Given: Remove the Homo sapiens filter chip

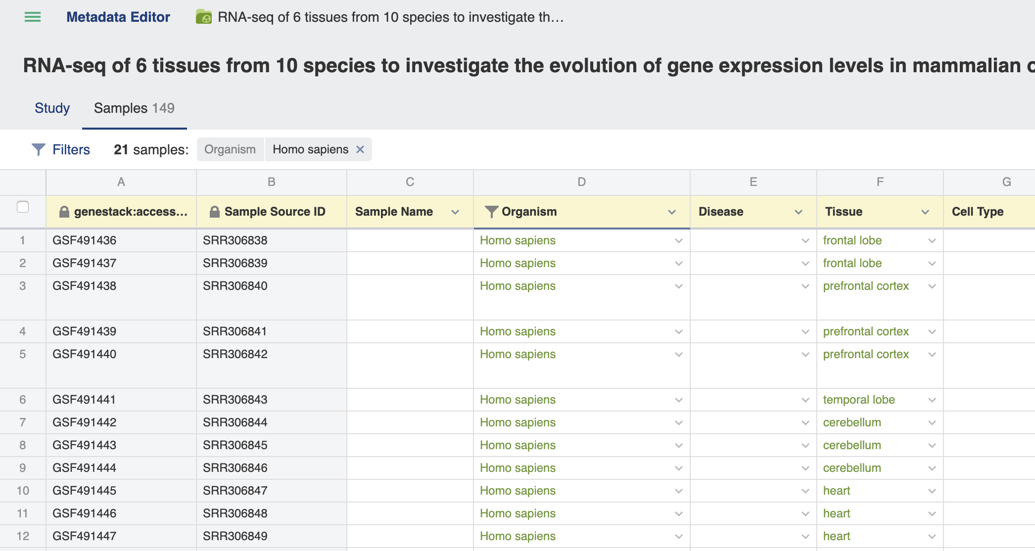Looking at the screenshot, I should 360,149.
